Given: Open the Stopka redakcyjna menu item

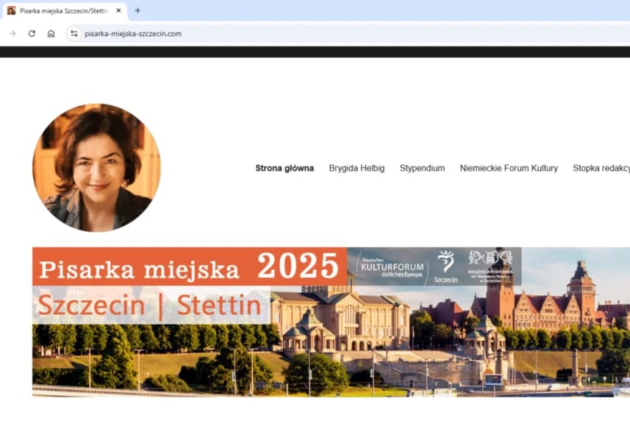Looking at the screenshot, I should 601,169.
